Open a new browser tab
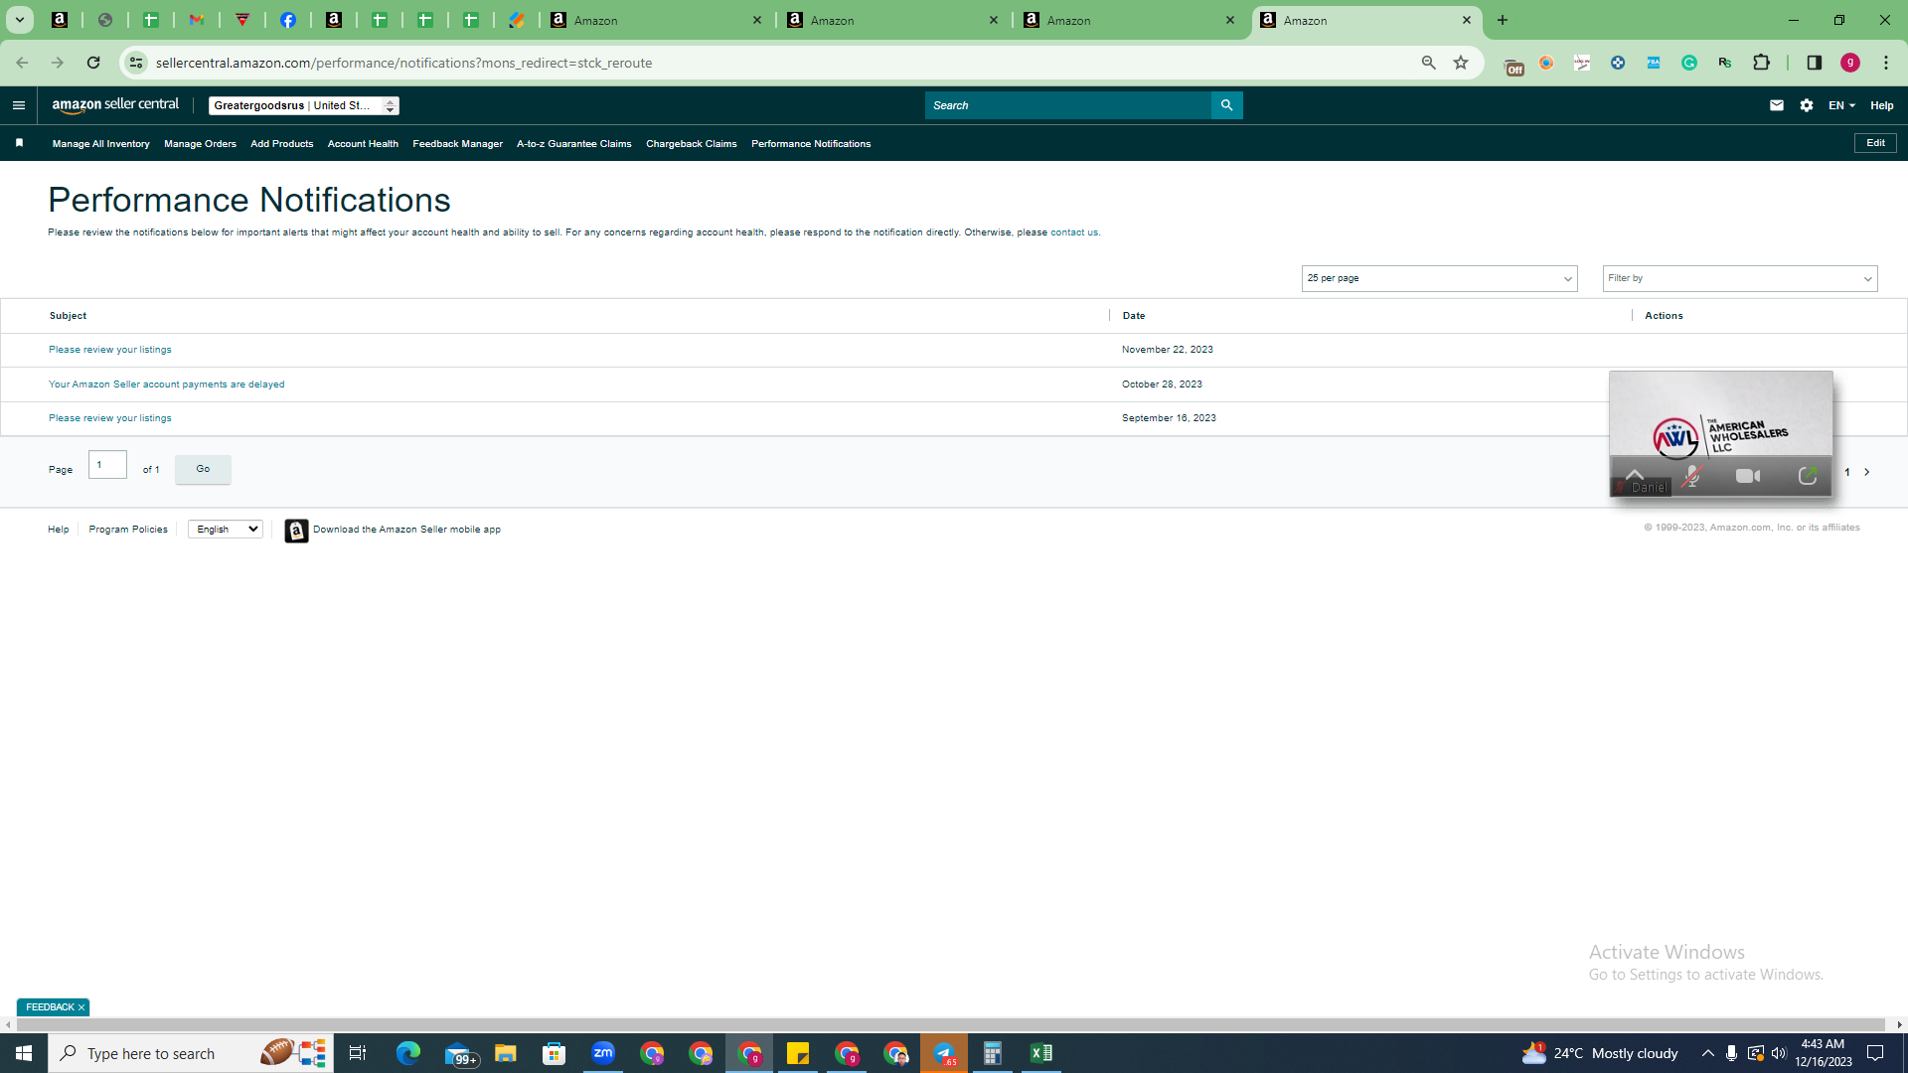Screen dimensions: 1908x1073 coord(1503,20)
